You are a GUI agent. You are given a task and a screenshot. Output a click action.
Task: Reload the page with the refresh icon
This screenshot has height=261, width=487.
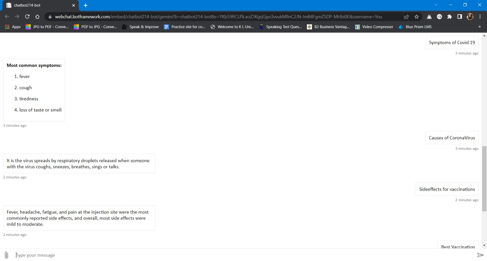click(27, 17)
